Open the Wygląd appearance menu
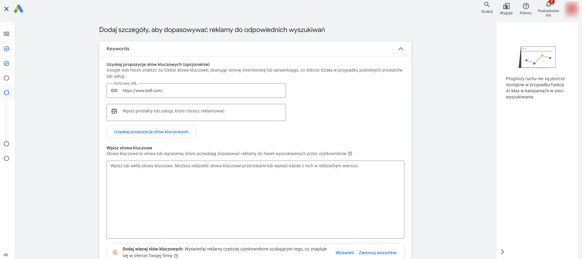The height and width of the screenshot is (259, 582). click(506, 9)
